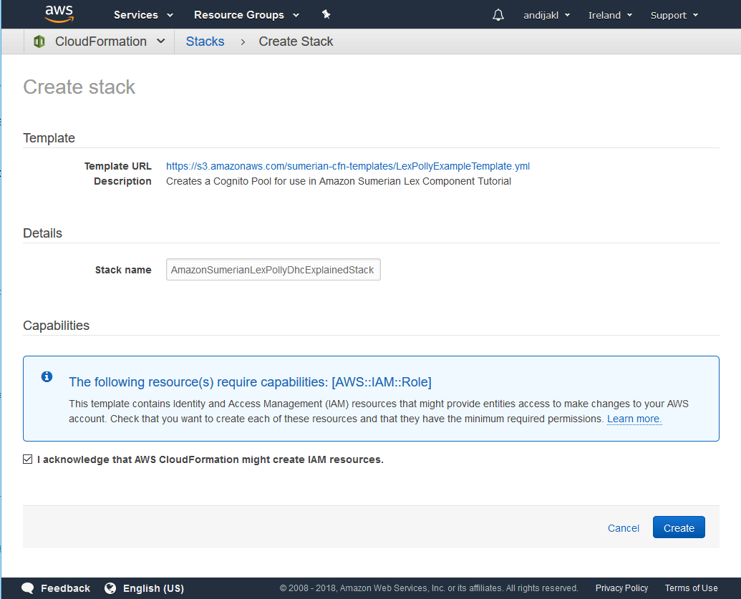
Task: Go to Stacks breadcrumb link
Action: coord(205,42)
